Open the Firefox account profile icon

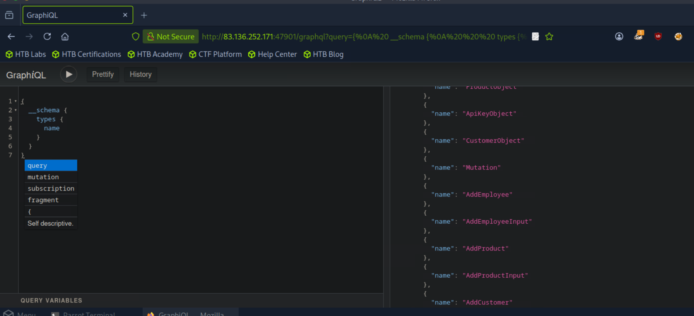(619, 37)
